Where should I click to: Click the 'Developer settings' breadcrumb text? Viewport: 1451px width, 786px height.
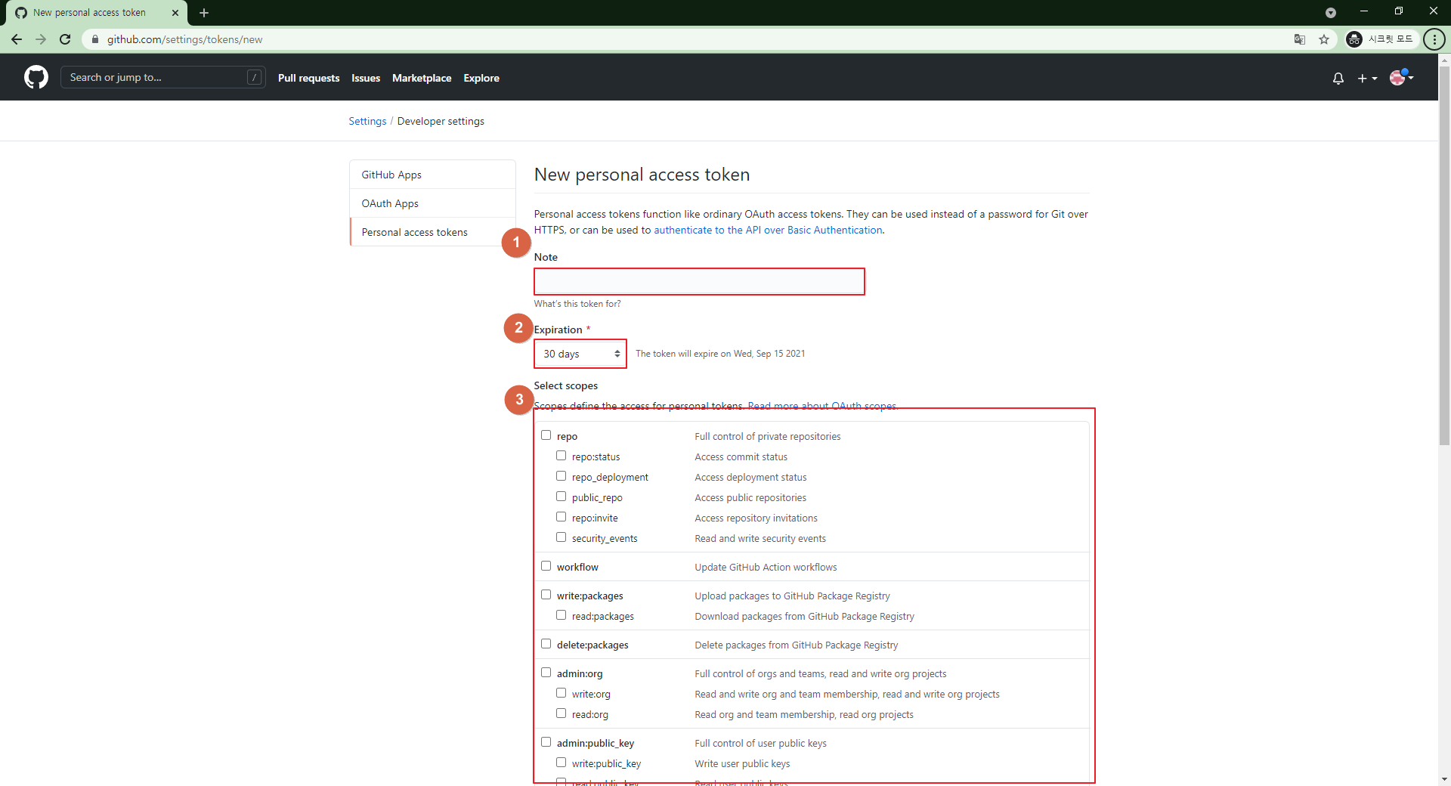tap(441, 121)
